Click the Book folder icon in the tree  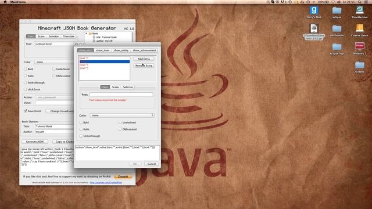click(90, 34)
